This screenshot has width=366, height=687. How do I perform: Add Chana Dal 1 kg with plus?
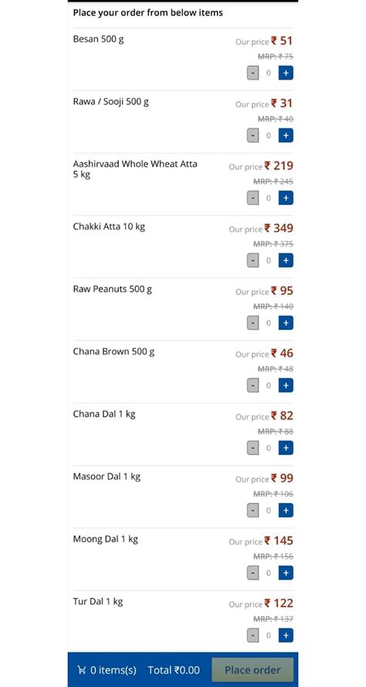(x=286, y=448)
